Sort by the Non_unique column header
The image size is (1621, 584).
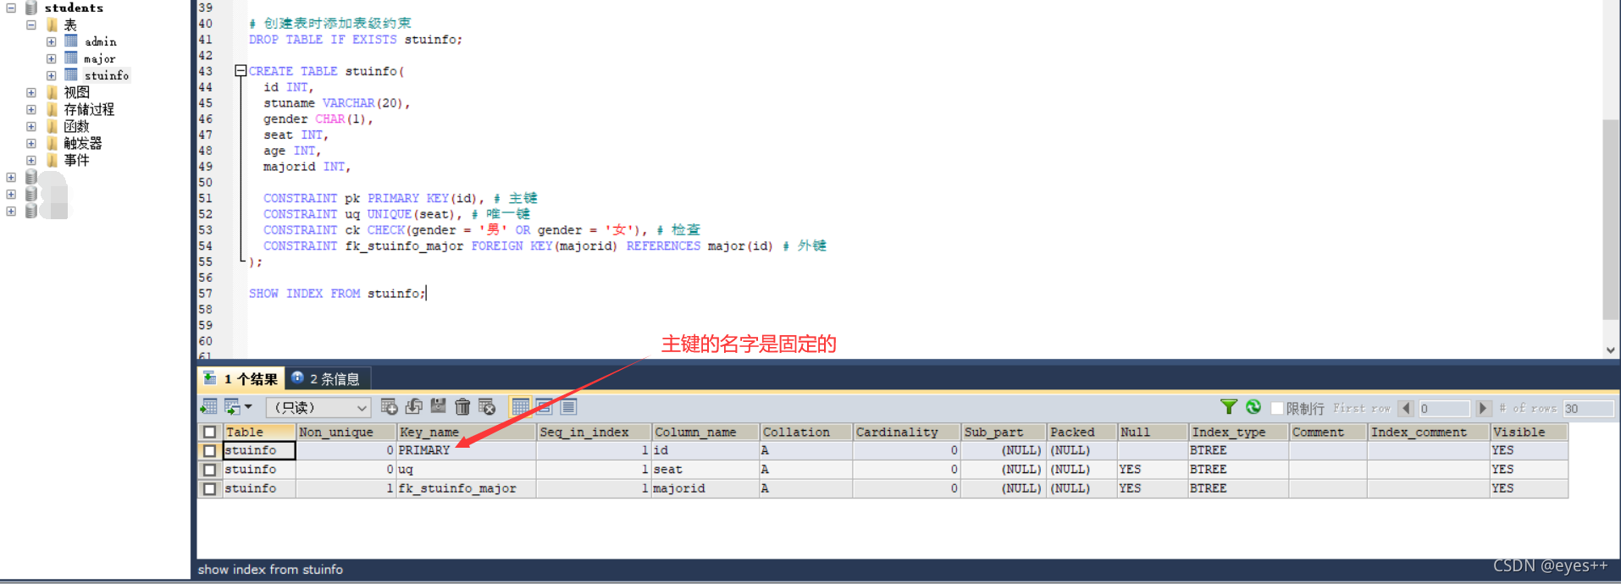346,432
